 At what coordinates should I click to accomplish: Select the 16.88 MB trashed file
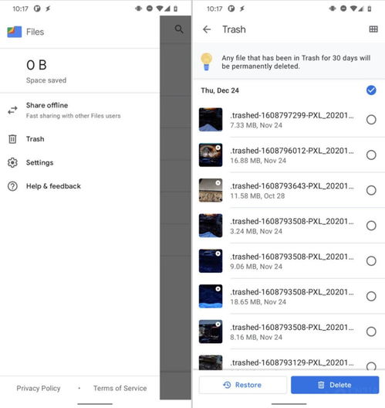(371, 155)
